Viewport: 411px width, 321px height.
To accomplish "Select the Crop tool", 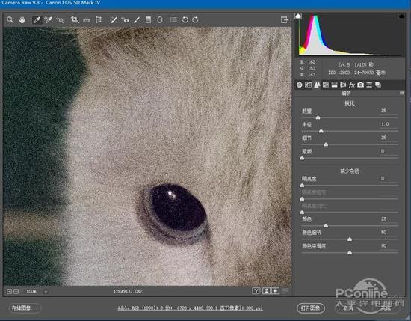I will pos(75,19).
